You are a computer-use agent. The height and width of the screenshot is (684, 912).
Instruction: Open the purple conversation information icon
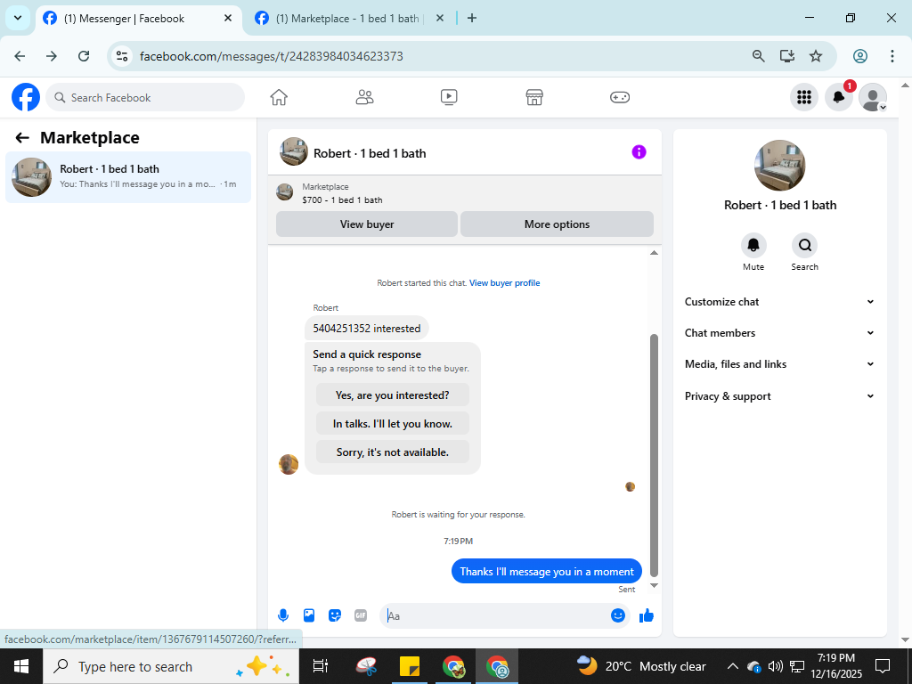click(x=639, y=152)
